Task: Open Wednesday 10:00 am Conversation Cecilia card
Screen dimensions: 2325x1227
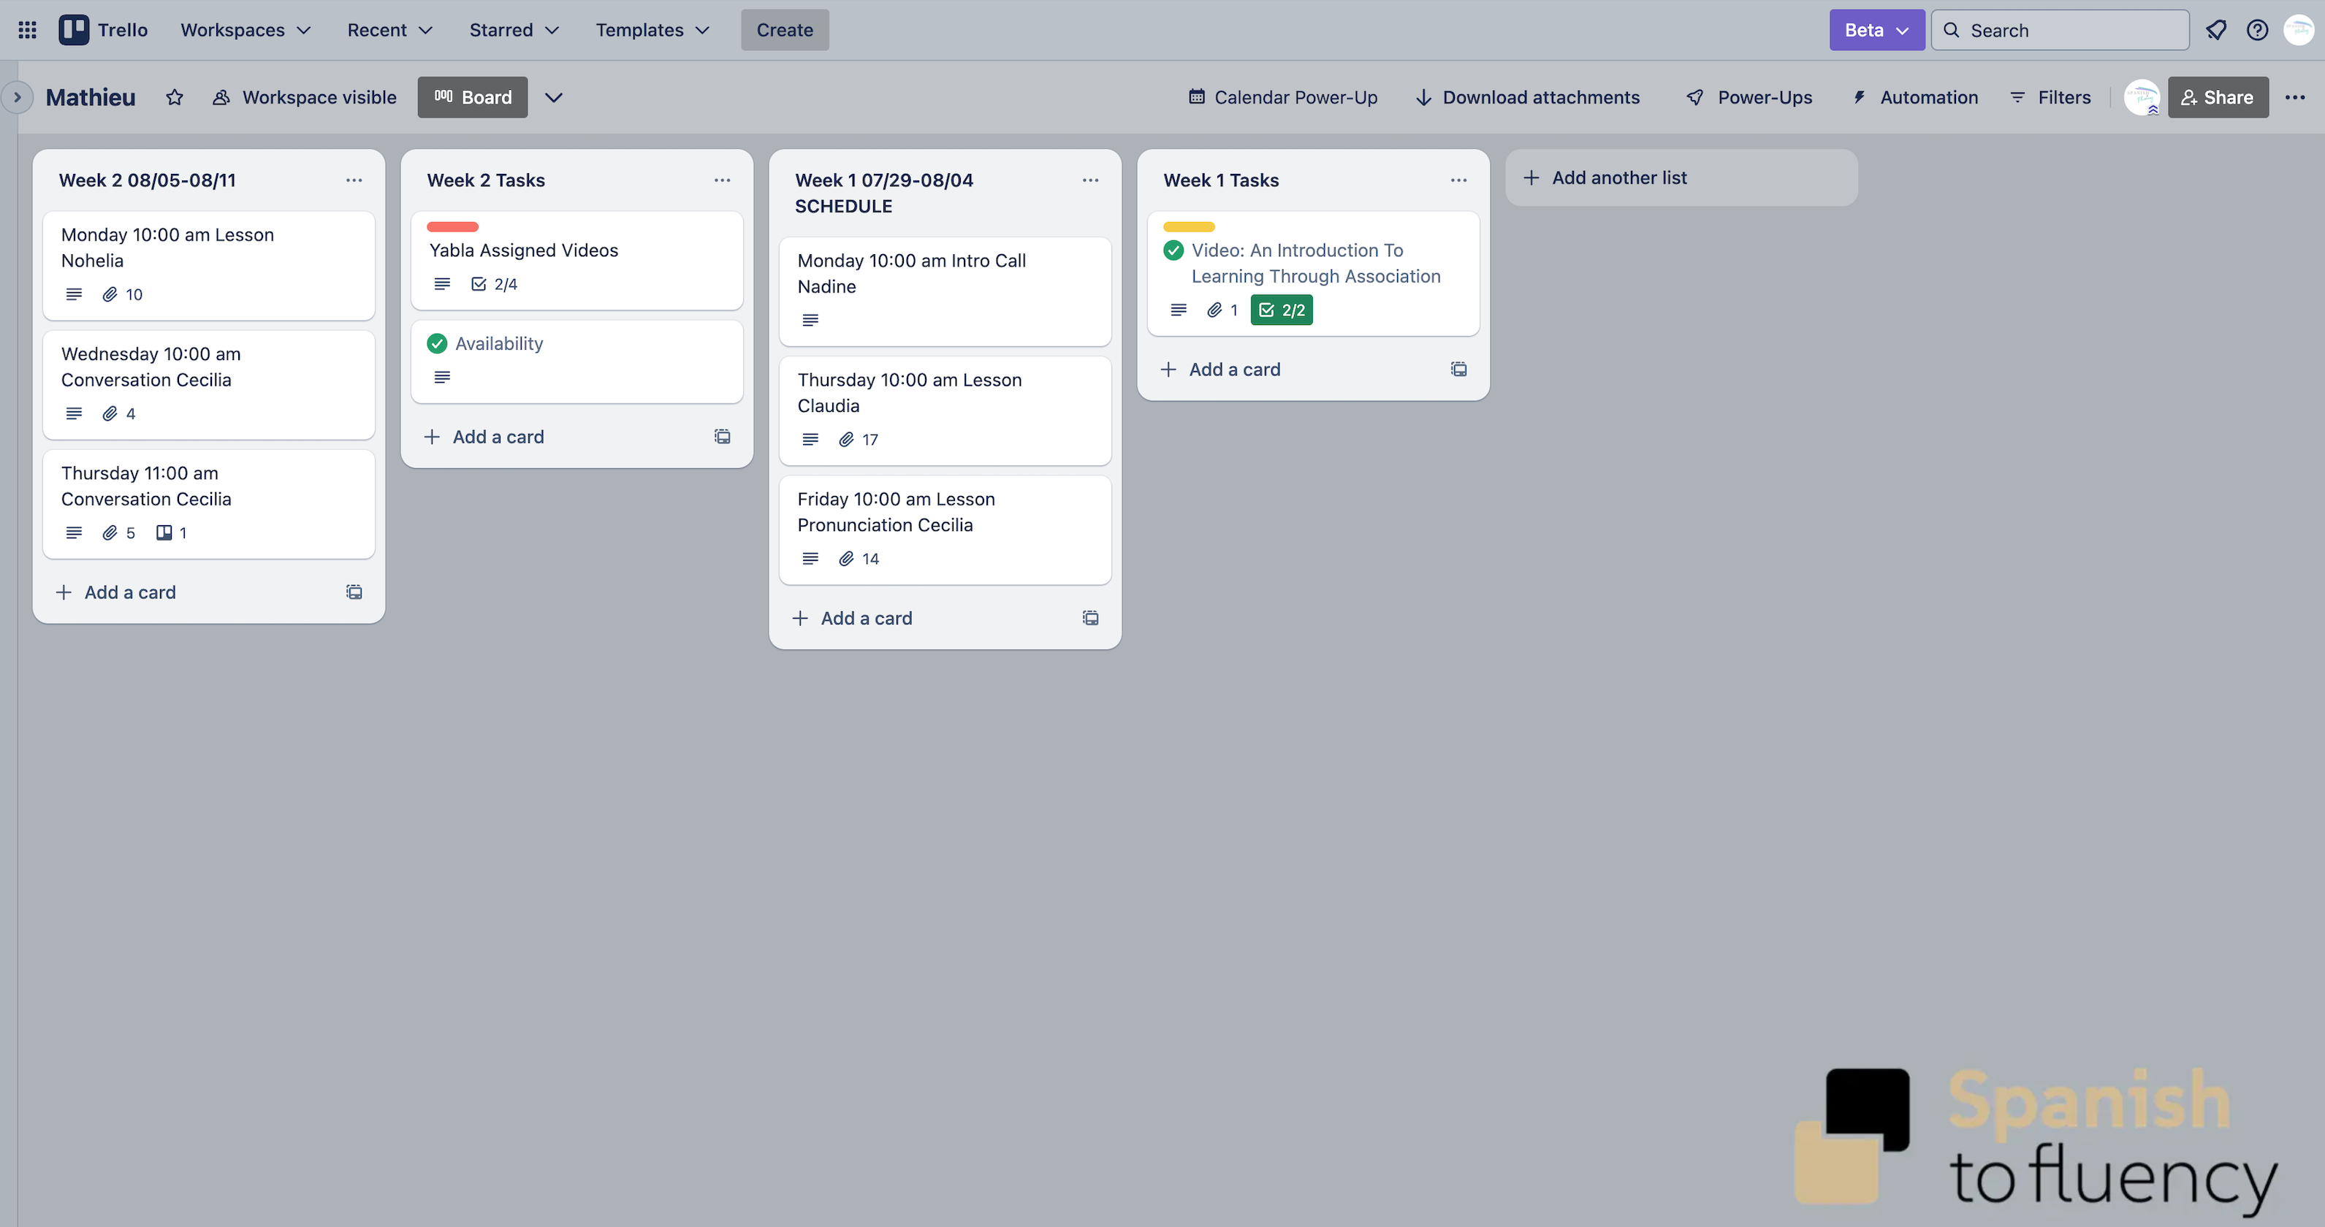Action: [x=208, y=384]
